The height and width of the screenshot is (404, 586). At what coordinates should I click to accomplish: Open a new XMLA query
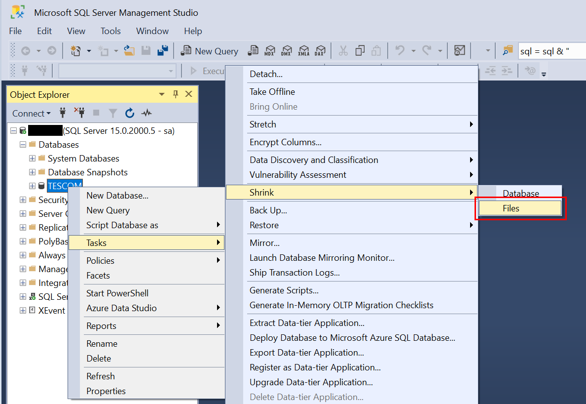[x=304, y=51]
